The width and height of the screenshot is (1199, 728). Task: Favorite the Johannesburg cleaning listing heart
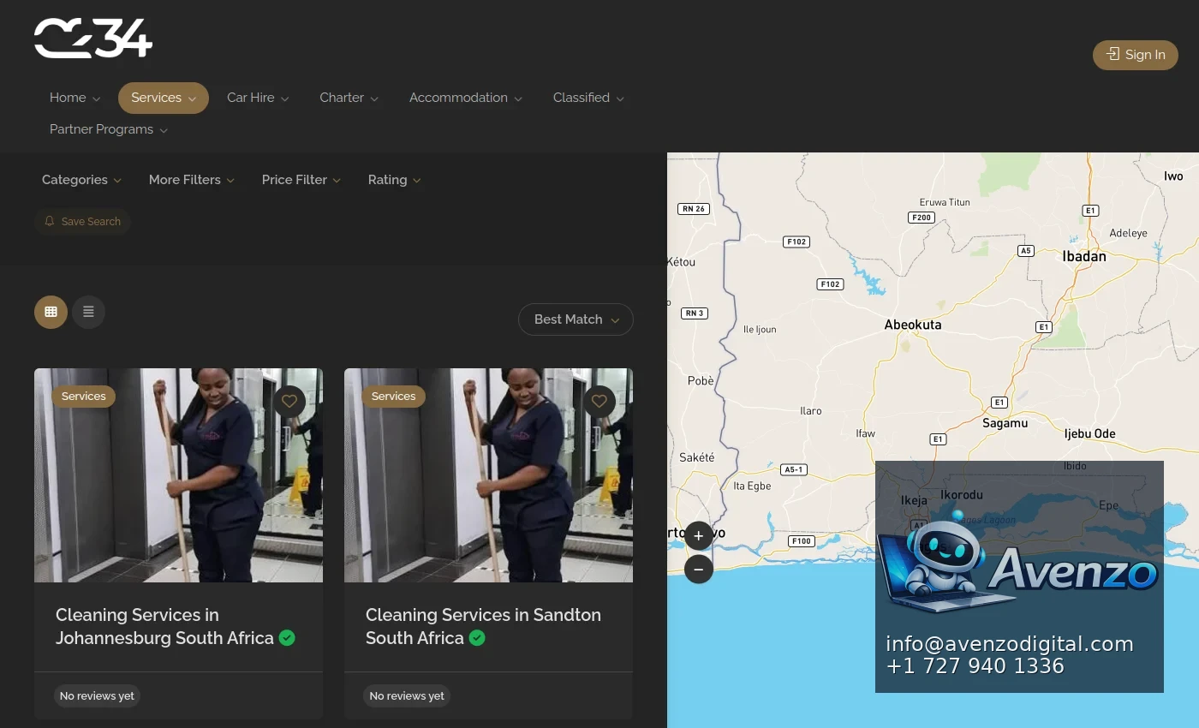pyautogui.click(x=289, y=401)
